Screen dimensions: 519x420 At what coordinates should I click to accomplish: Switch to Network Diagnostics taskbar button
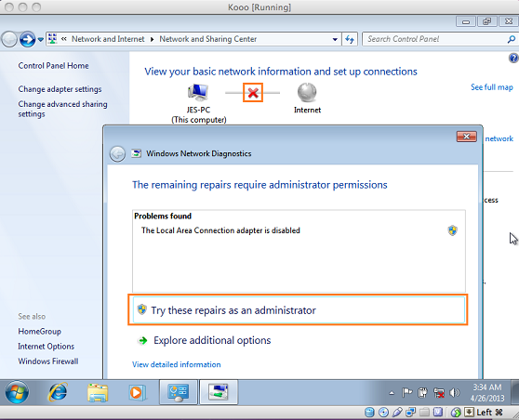(x=219, y=392)
